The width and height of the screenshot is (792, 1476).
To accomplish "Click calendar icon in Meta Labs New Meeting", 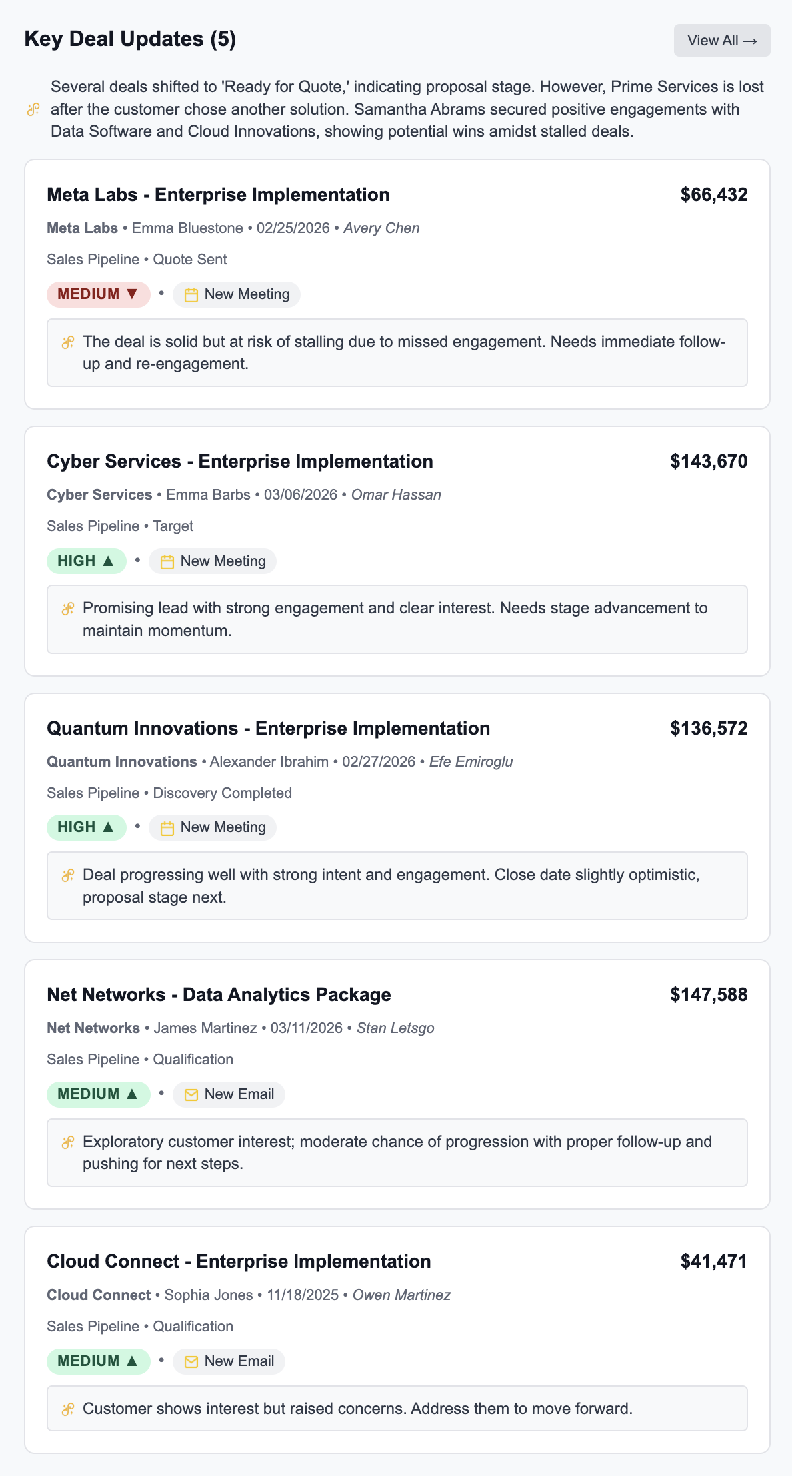I will [x=191, y=295].
